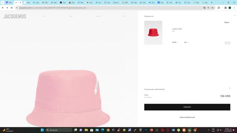Click the 126 USD total amount
237x133 pixels.
coord(225,96)
